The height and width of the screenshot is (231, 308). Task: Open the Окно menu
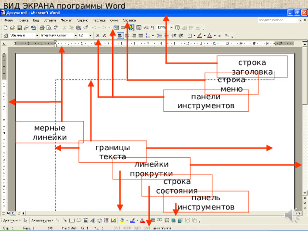click(114, 20)
